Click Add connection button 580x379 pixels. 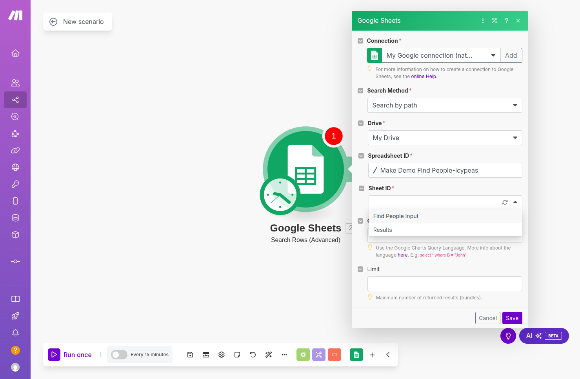click(511, 55)
